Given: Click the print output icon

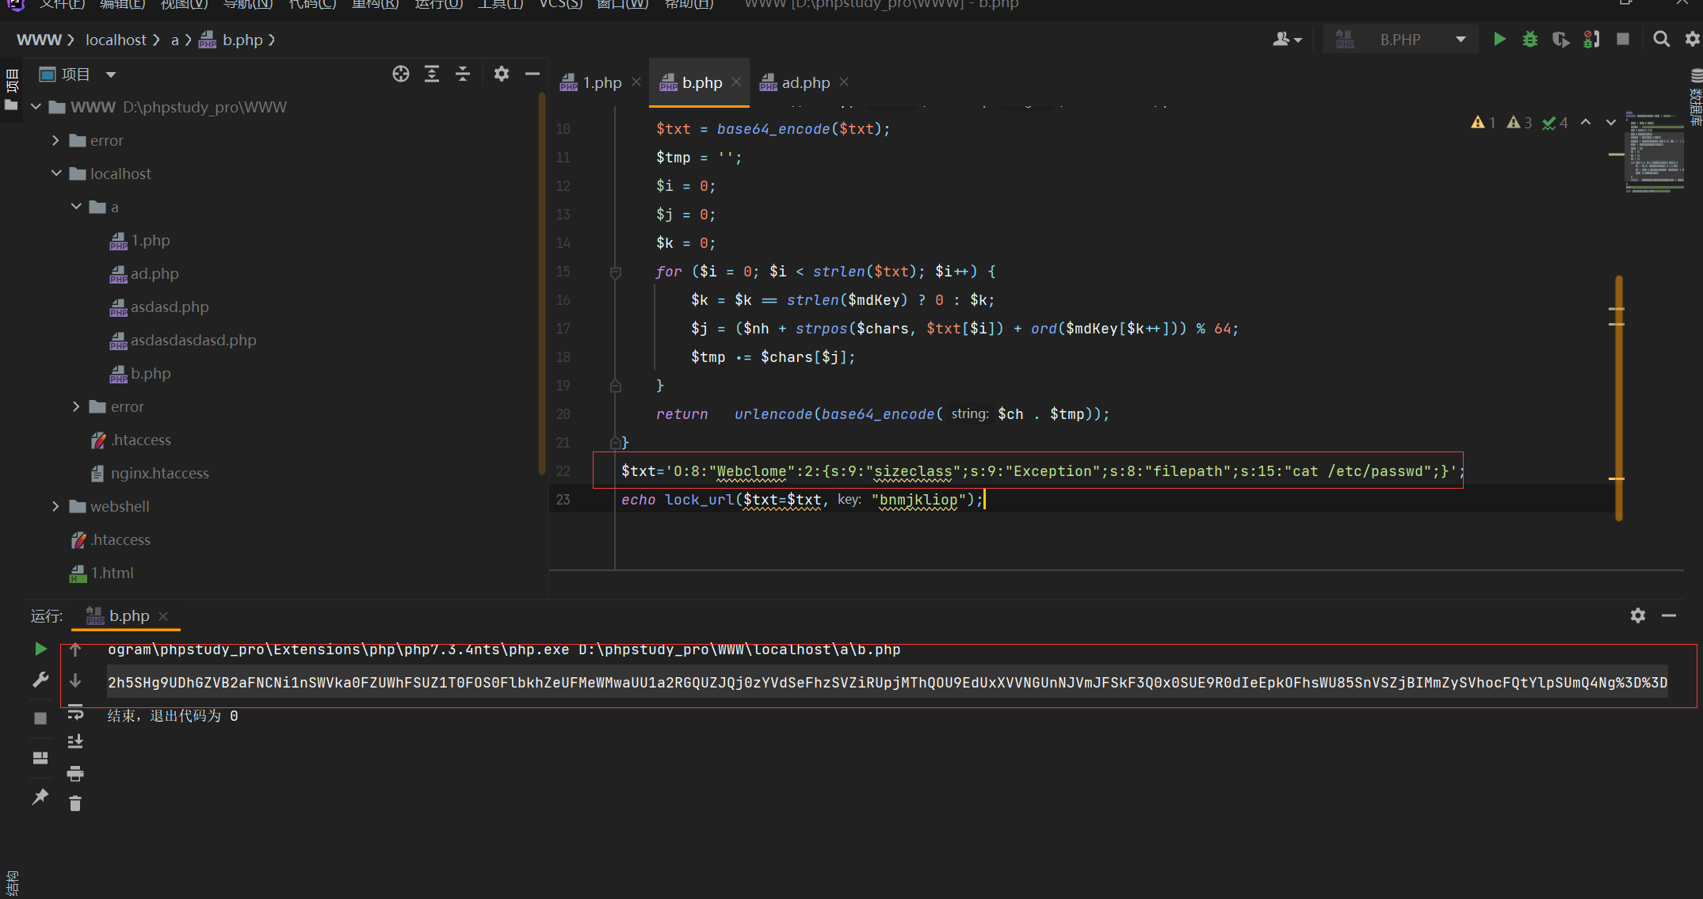Looking at the screenshot, I should (75, 773).
